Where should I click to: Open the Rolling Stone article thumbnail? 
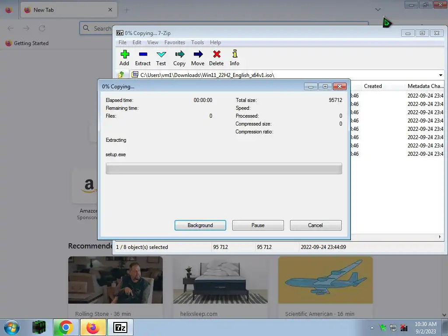[115, 280]
